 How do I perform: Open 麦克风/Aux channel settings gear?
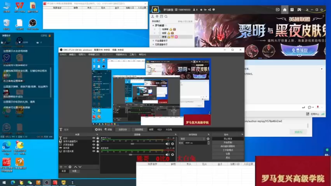click(173, 144)
